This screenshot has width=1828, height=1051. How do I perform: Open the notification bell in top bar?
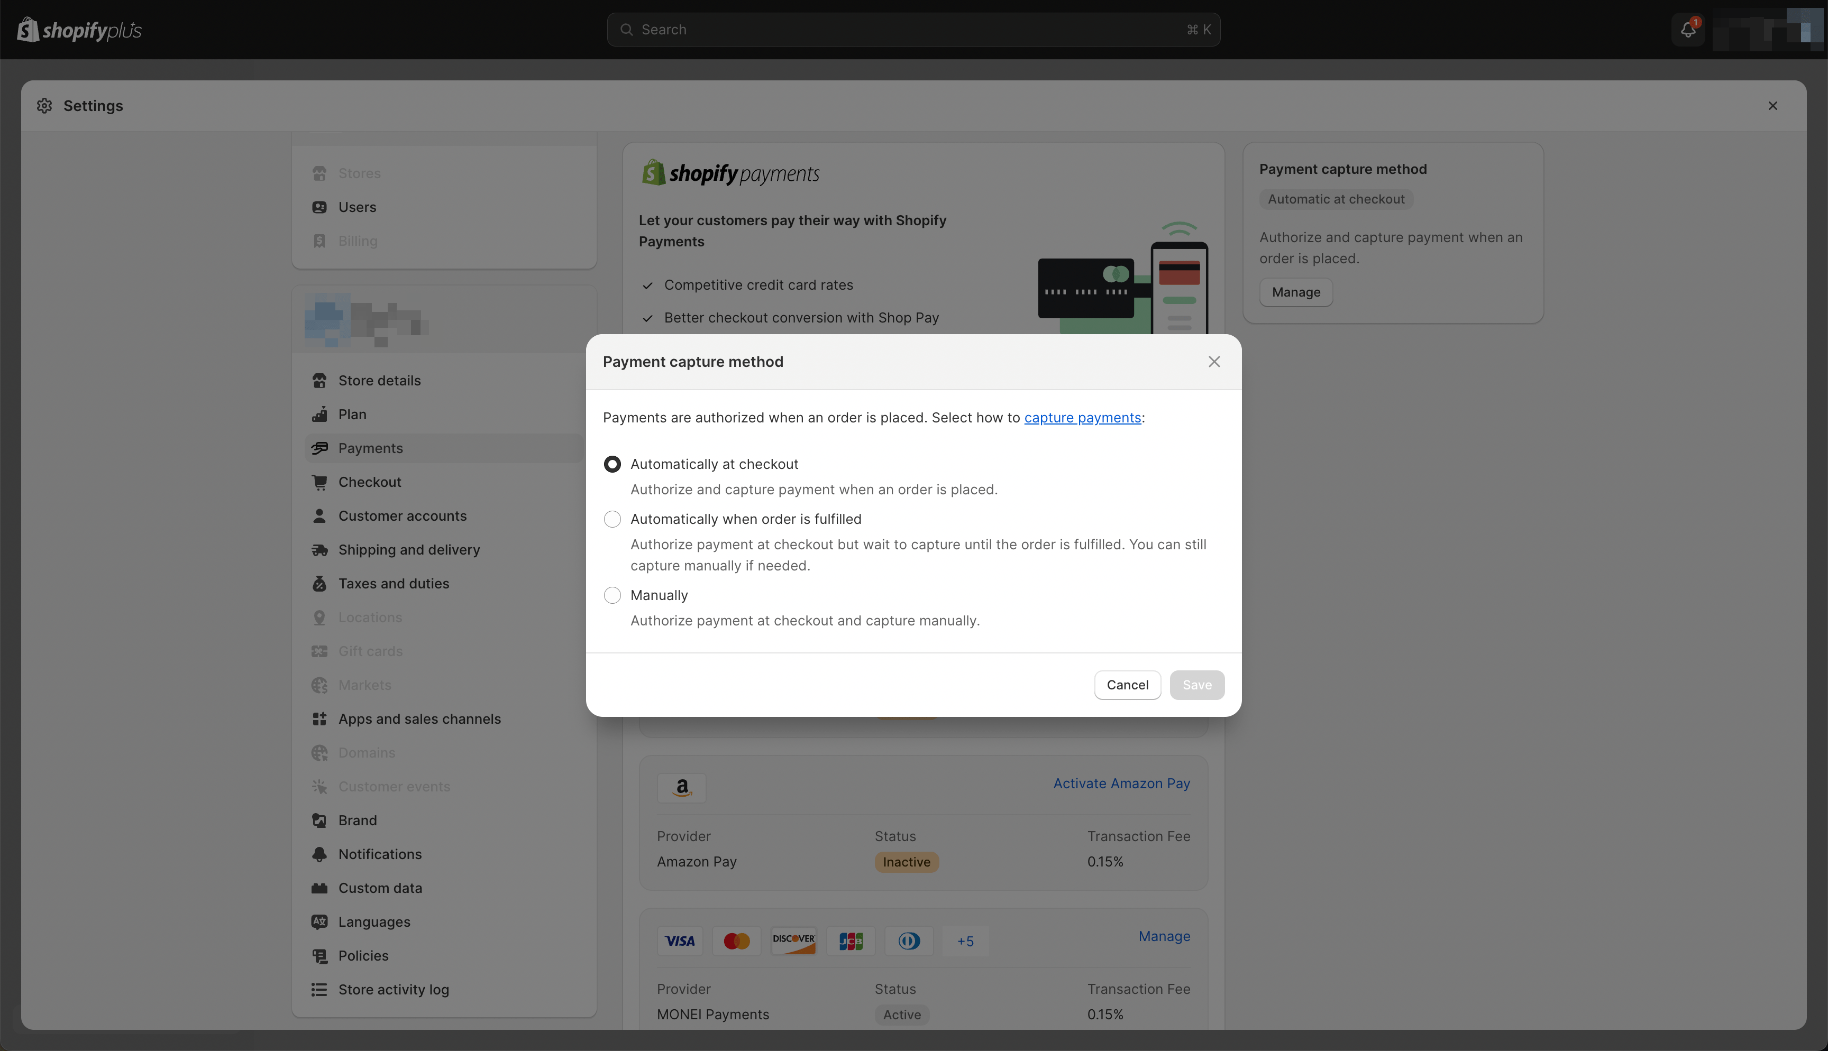pos(1688,30)
